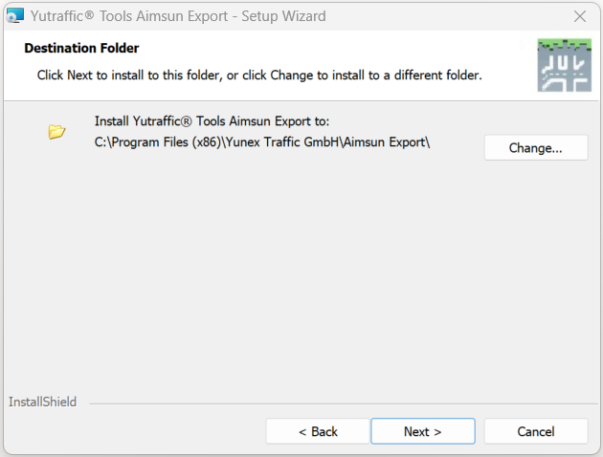Image resolution: width=603 pixels, height=457 pixels.
Task: Proceed with the Next > button
Action: pos(422,431)
